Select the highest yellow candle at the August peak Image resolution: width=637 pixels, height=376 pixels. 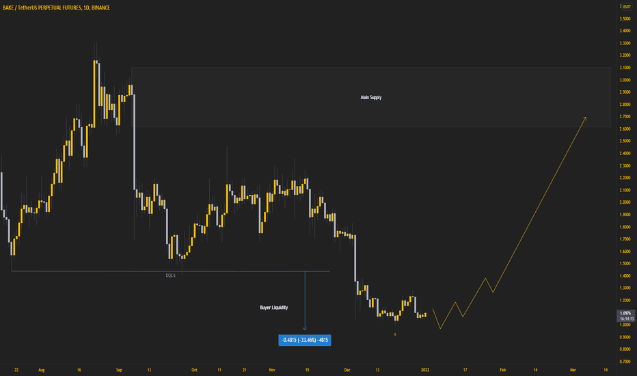[94, 94]
